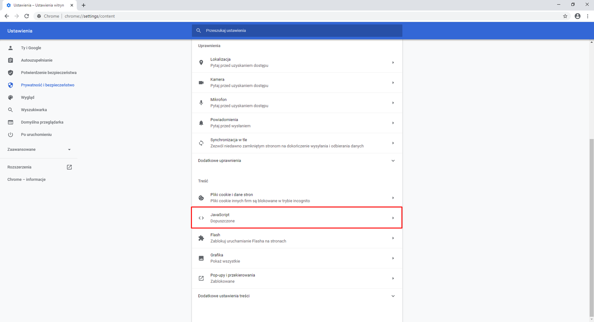Bookmark this page with the star icon

[x=565, y=16]
